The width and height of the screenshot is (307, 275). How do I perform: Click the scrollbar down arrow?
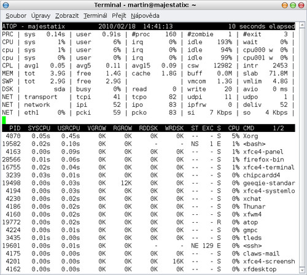tap(302, 269)
